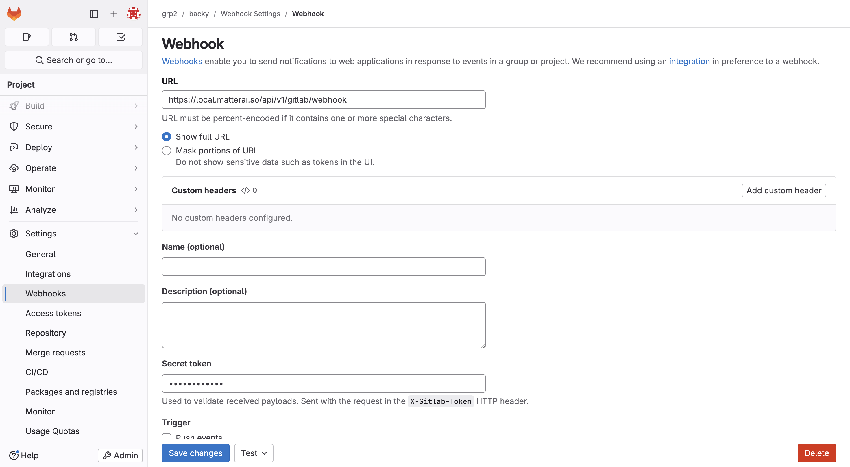Screen dimensions: 850x467
Task: Select the Show full URL radio button
Action: pos(167,136)
